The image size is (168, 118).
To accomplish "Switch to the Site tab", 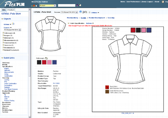I will (x=4, y=10).
